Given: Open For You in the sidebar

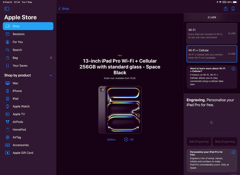Looking at the screenshot, I should coord(28,42).
